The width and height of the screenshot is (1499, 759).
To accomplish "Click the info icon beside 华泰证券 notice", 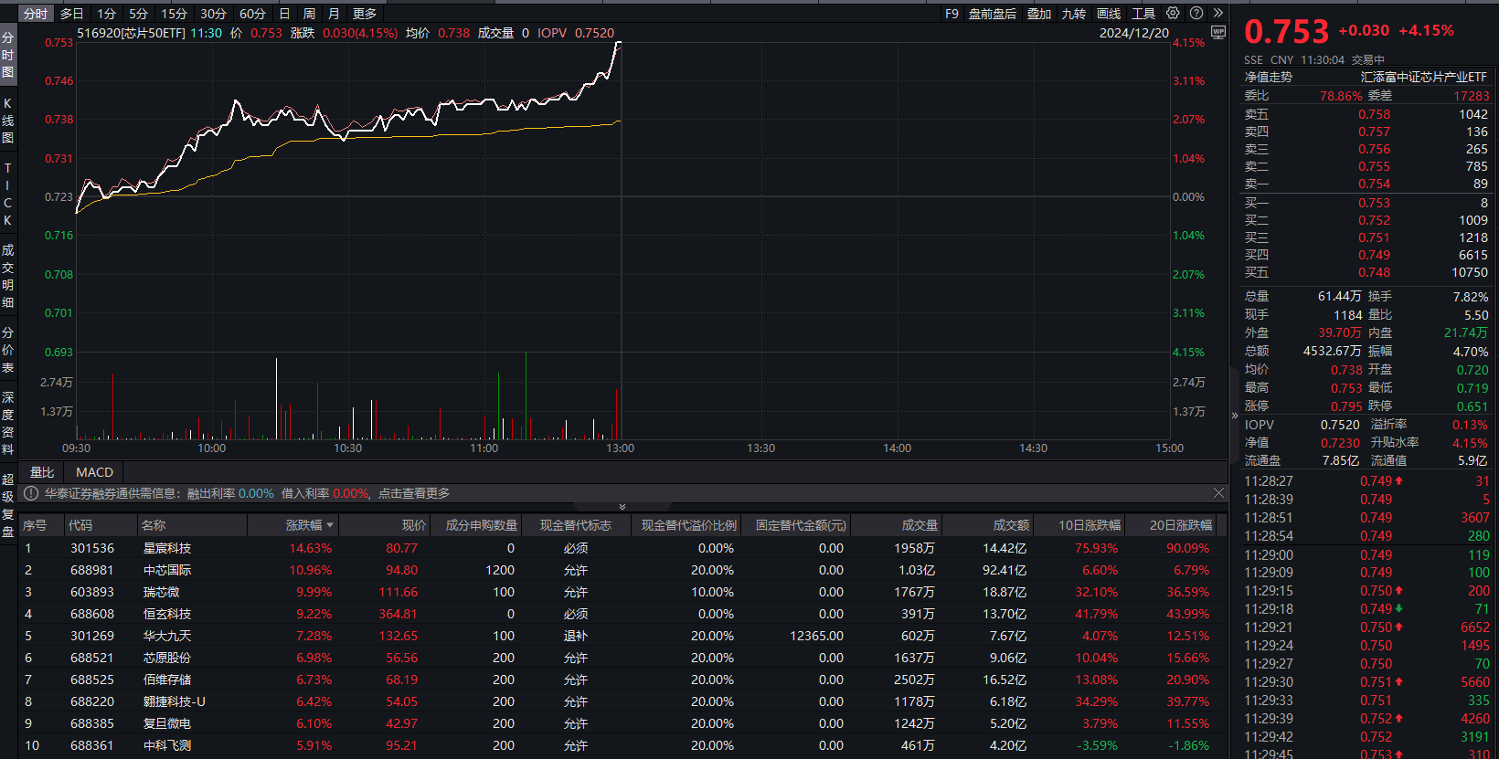I will tap(31, 493).
